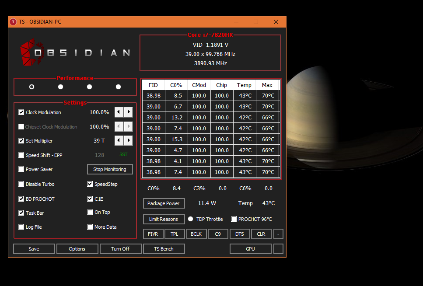Click the 39.00 x 99.768 MHz reading
Viewport: 423px width, 286px height.
210,54
